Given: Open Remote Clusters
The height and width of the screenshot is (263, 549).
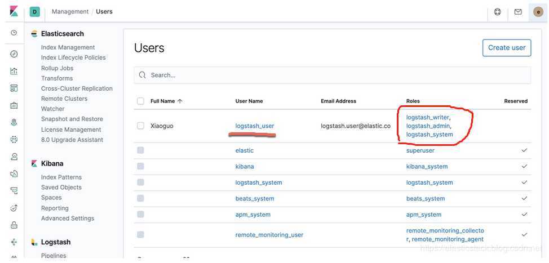Looking at the screenshot, I should [64, 99].
